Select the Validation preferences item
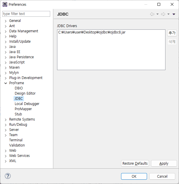Screen dimensions: 179x184 point(17,145)
